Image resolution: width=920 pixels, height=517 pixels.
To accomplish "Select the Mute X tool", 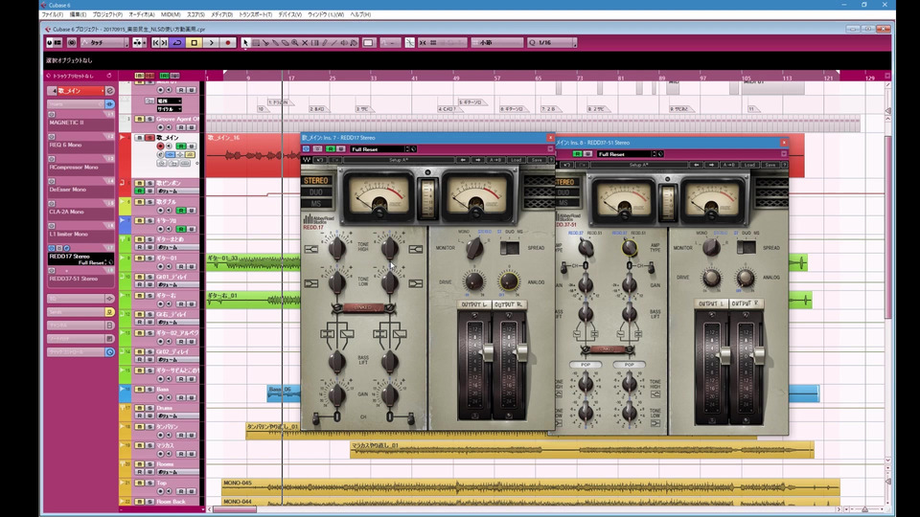I will tap(305, 43).
